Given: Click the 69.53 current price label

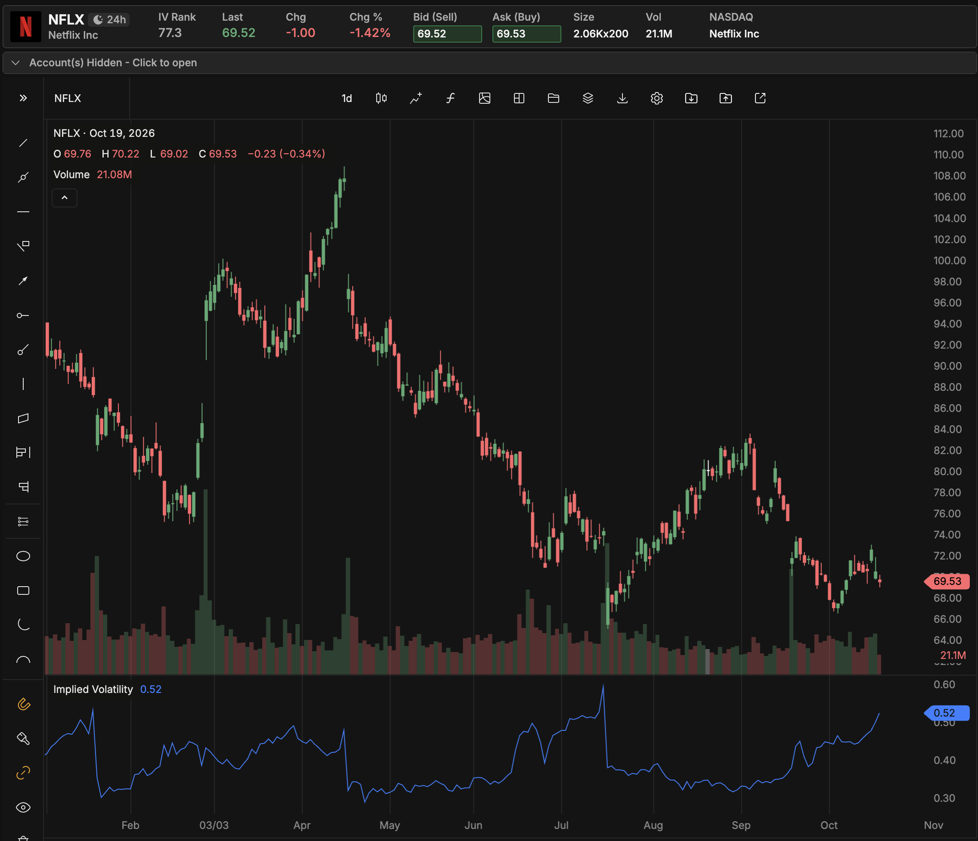Looking at the screenshot, I should coord(947,581).
